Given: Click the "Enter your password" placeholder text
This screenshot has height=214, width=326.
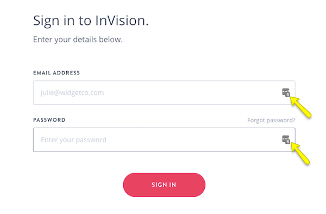Looking at the screenshot, I should tap(73, 140).
